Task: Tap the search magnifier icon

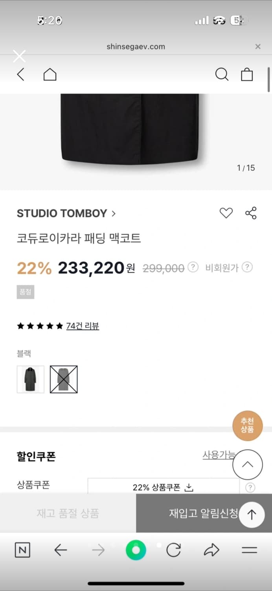Action: click(x=222, y=74)
